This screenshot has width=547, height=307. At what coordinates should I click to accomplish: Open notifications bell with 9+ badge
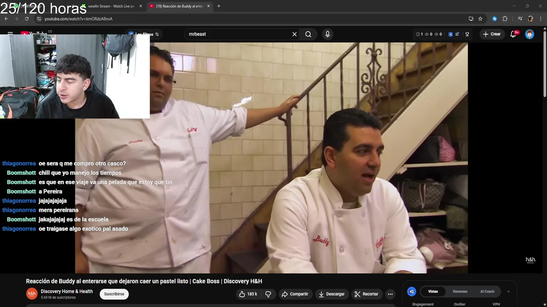[514, 34]
